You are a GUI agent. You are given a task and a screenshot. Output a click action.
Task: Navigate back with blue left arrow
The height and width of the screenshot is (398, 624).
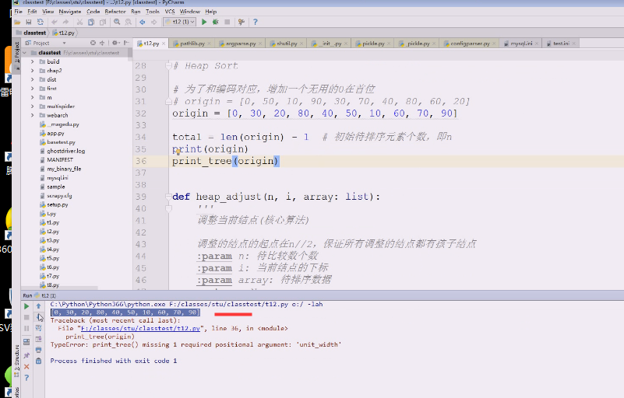[143, 23]
